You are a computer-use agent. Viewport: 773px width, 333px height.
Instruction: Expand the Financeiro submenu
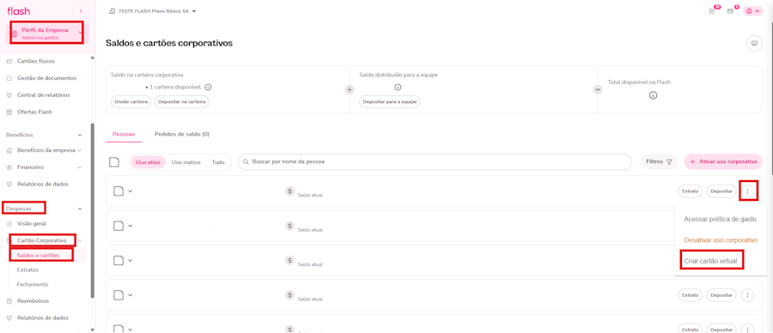pyautogui.click(x=79, y=167)
